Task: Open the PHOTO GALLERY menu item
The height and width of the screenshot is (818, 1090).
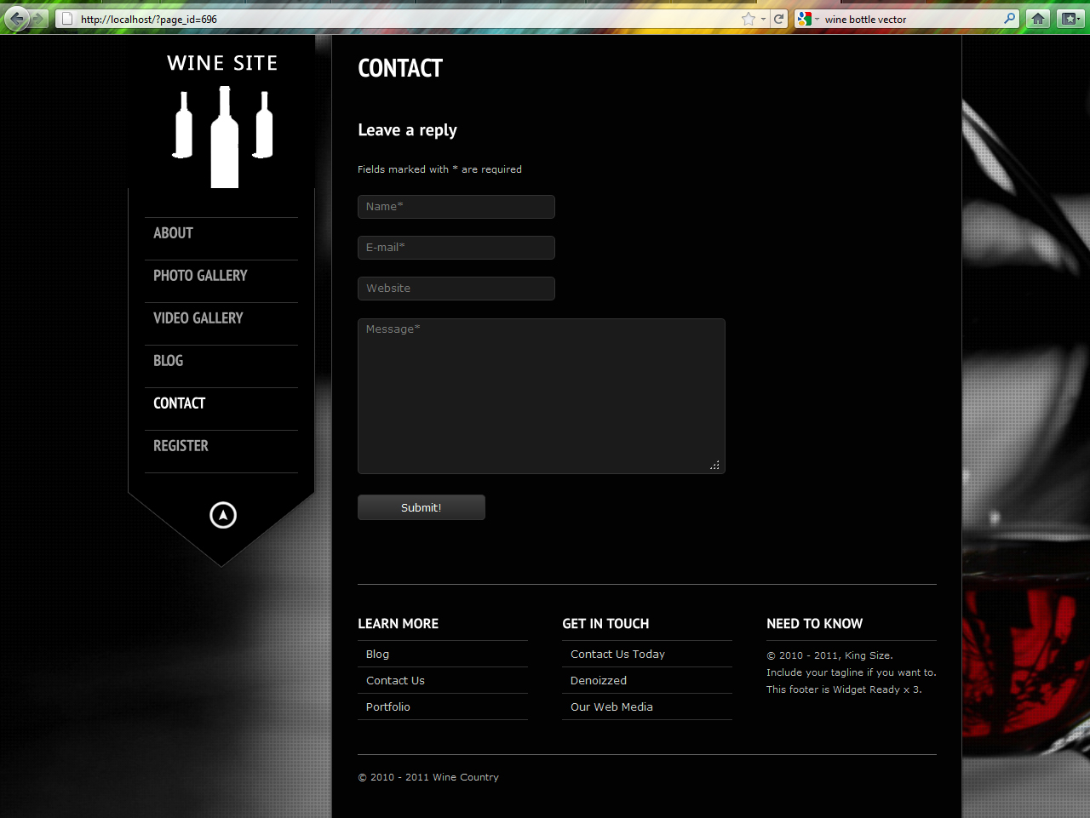Action: [x=200, y=275]
